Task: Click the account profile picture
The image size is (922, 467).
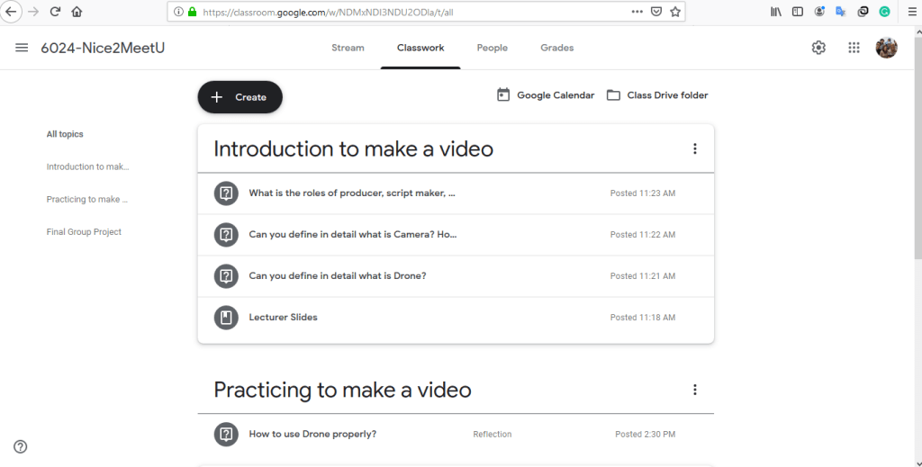Action: pyautogui.click(x=886, y=48)
